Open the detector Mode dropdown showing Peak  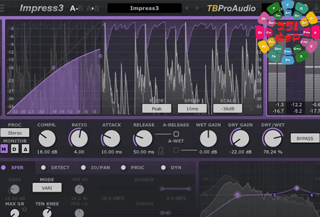(157, 109)
